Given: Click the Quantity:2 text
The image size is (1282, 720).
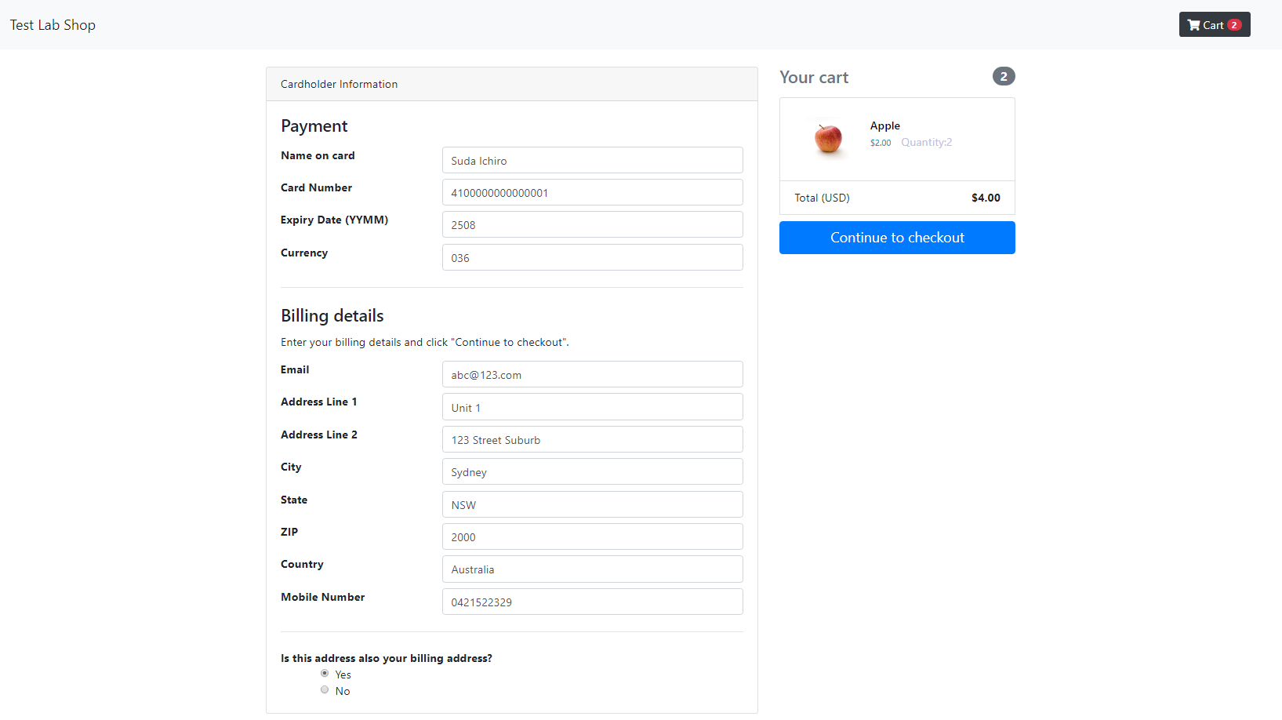Looking at the screenshot, I should 926,142.
